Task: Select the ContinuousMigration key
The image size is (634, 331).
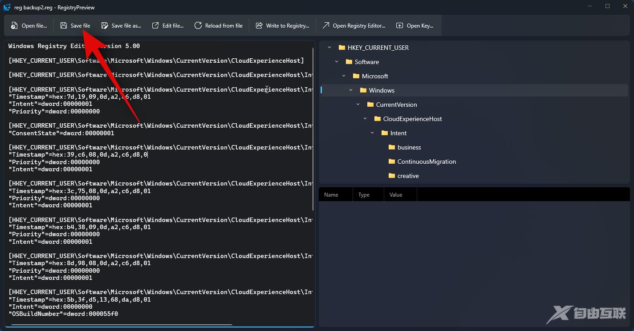Action: (x=426, y=161)
